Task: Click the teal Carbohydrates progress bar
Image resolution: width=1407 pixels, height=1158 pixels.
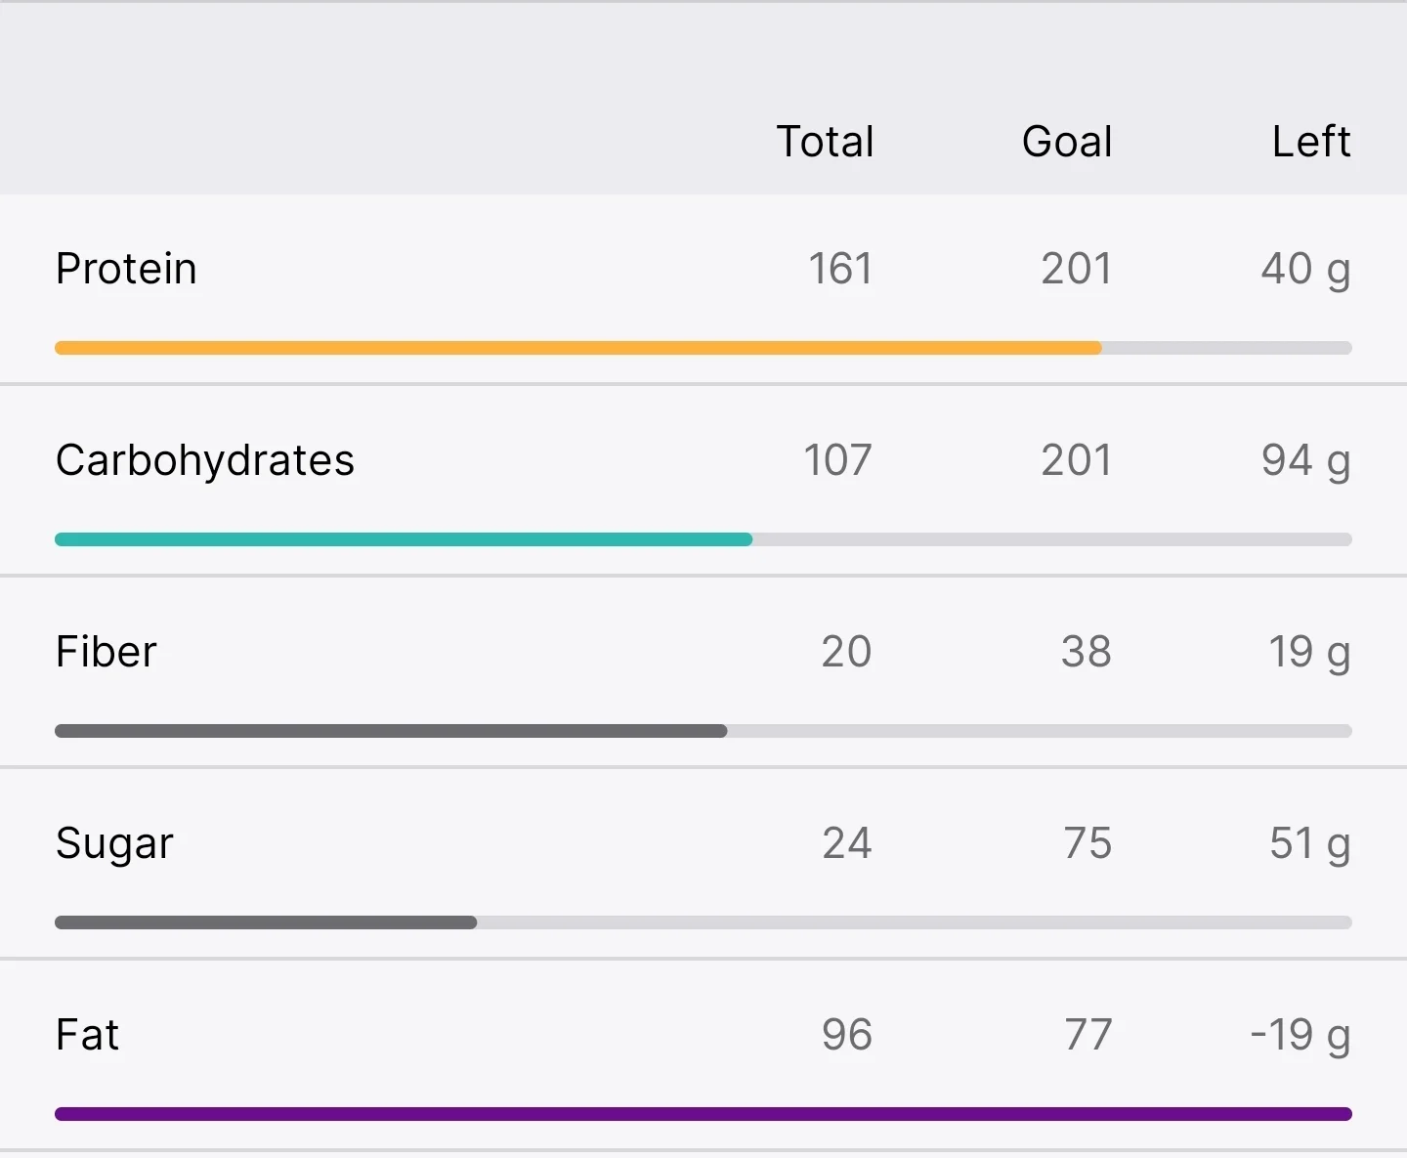Action: coord(703,539)
